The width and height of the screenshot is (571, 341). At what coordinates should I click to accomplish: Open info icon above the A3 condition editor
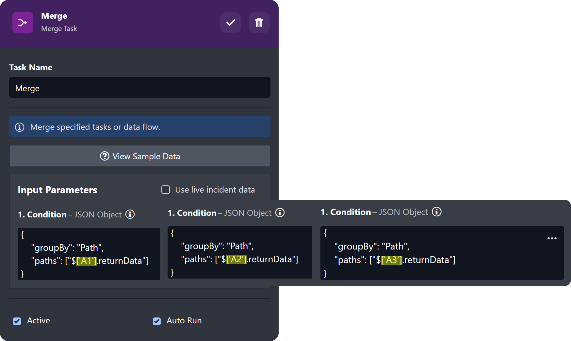point(437,212)
